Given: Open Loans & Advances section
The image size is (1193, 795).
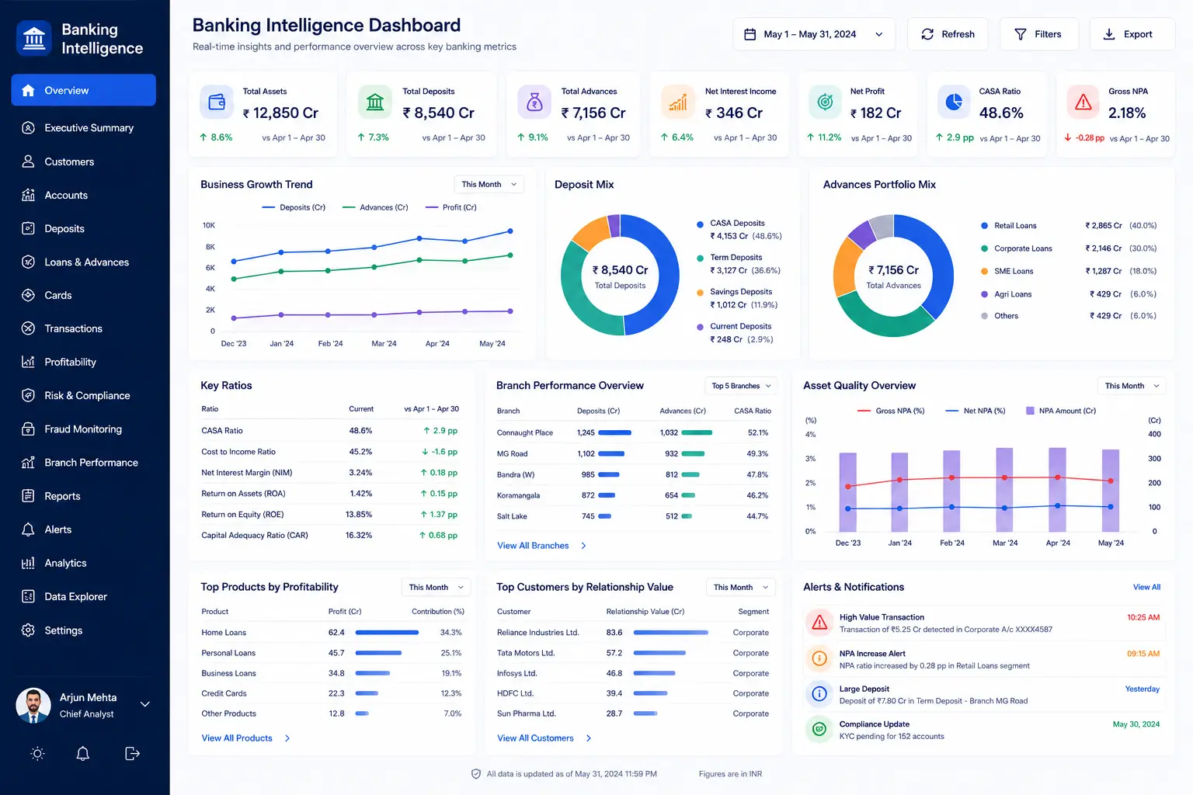Looking at the screenshot, I should click(x=83, y=262).
